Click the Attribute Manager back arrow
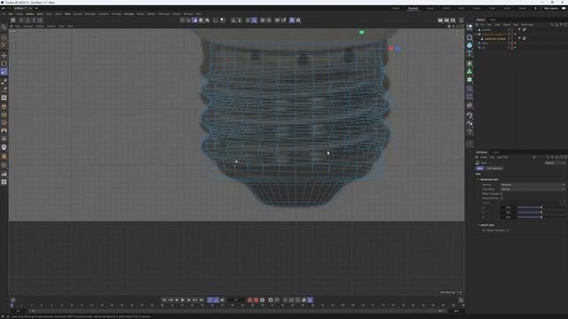This screenshot has width=568, height=319. 534,158
